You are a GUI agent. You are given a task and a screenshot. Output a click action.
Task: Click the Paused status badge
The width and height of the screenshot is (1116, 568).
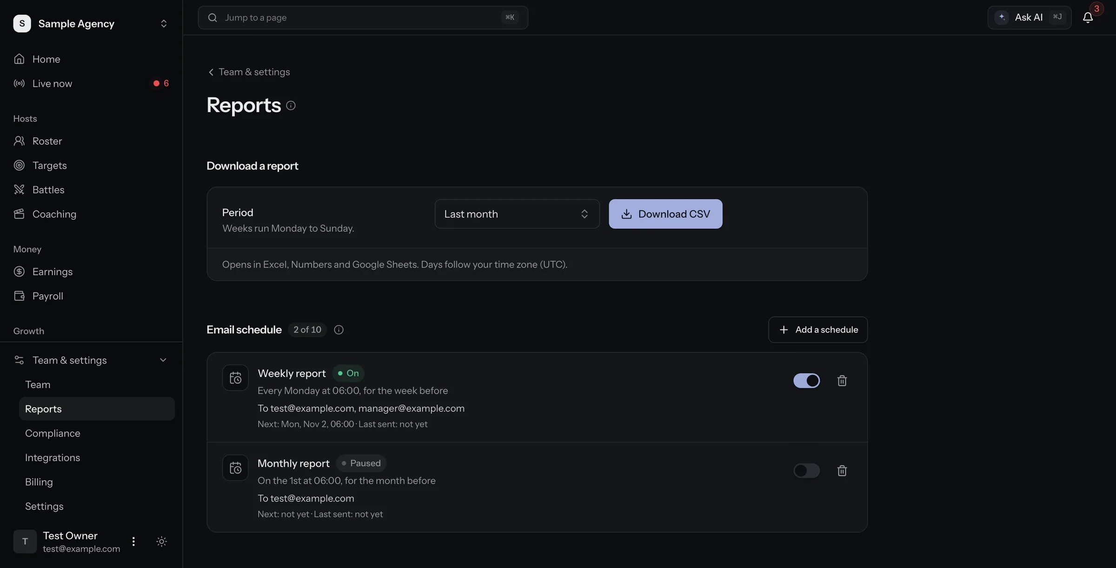click(x=361, y=463)
